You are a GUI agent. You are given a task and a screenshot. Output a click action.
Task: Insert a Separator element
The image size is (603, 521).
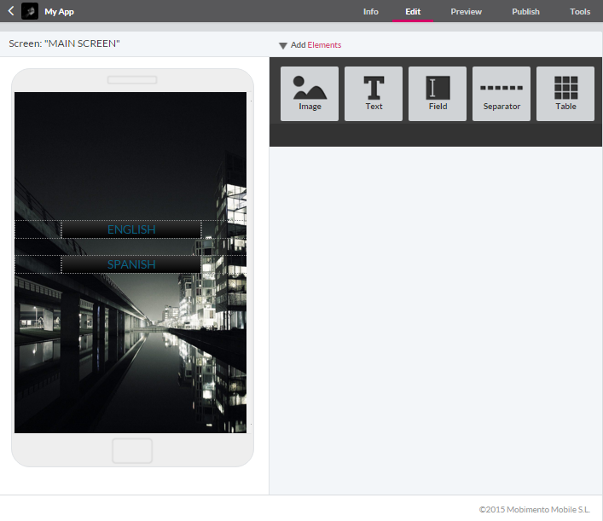pos(502,94)
